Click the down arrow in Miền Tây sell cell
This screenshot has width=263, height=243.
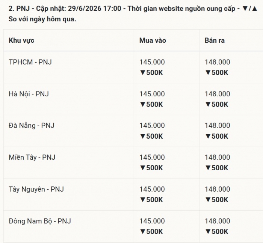click(208, 168)
